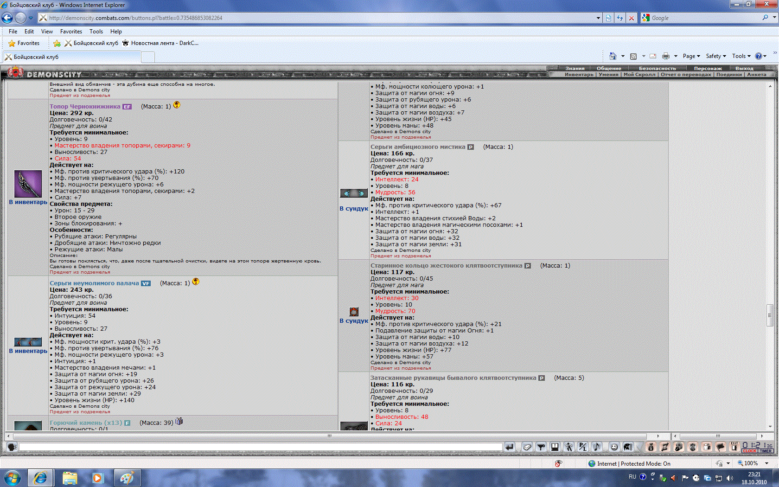The height and width of the screenshot is (487, 779).
Task: Expand the address bar URL history dropdown
Action: coord(598,18)
